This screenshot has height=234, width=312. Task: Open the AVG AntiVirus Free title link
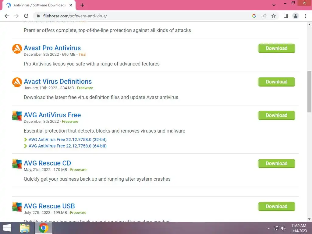click(52, 115)
